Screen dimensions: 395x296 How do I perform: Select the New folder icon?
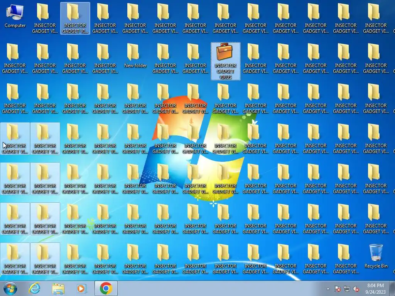coord(135,56)
